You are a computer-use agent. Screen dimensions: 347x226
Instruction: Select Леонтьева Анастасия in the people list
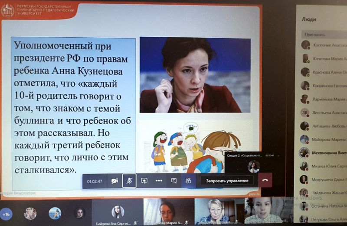324,113
